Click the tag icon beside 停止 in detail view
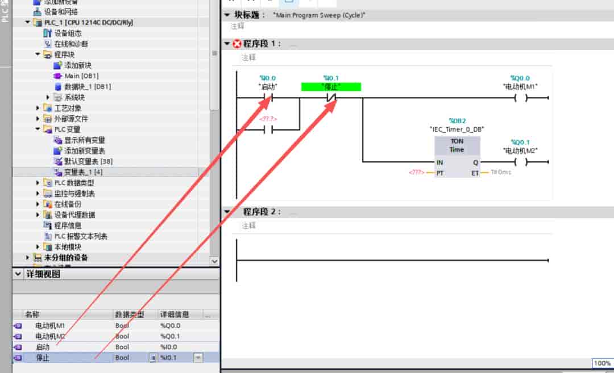 (18, 357)
